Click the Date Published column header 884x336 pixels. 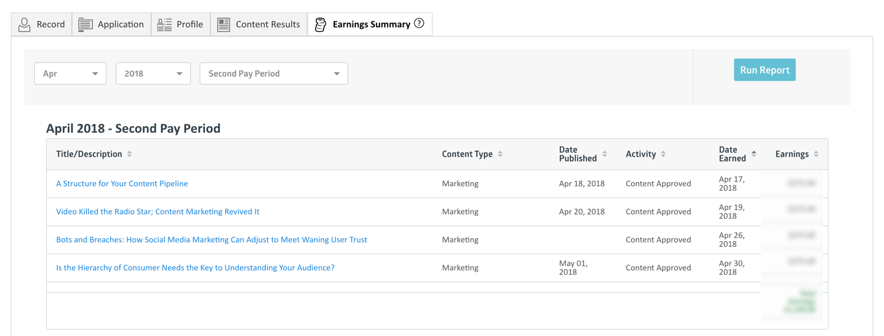click(x=578, y=154)
